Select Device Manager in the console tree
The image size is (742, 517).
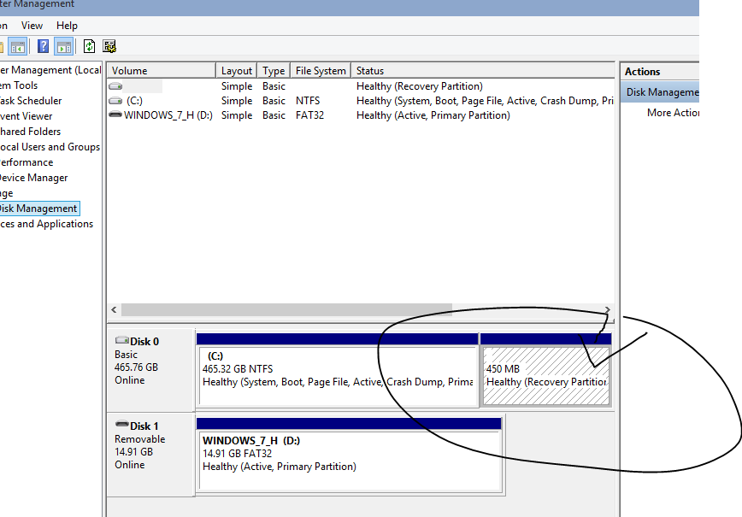pyautogui.click(x=33, y=178)
